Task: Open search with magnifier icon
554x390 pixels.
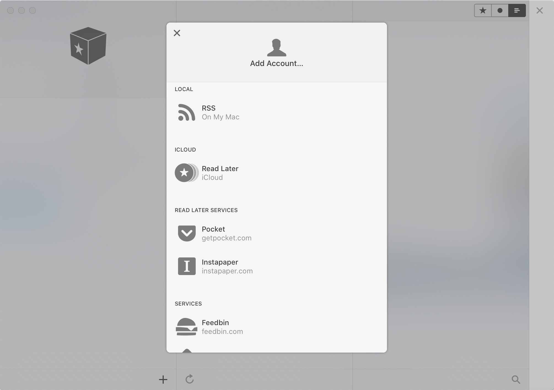Action: click(516, 380)
